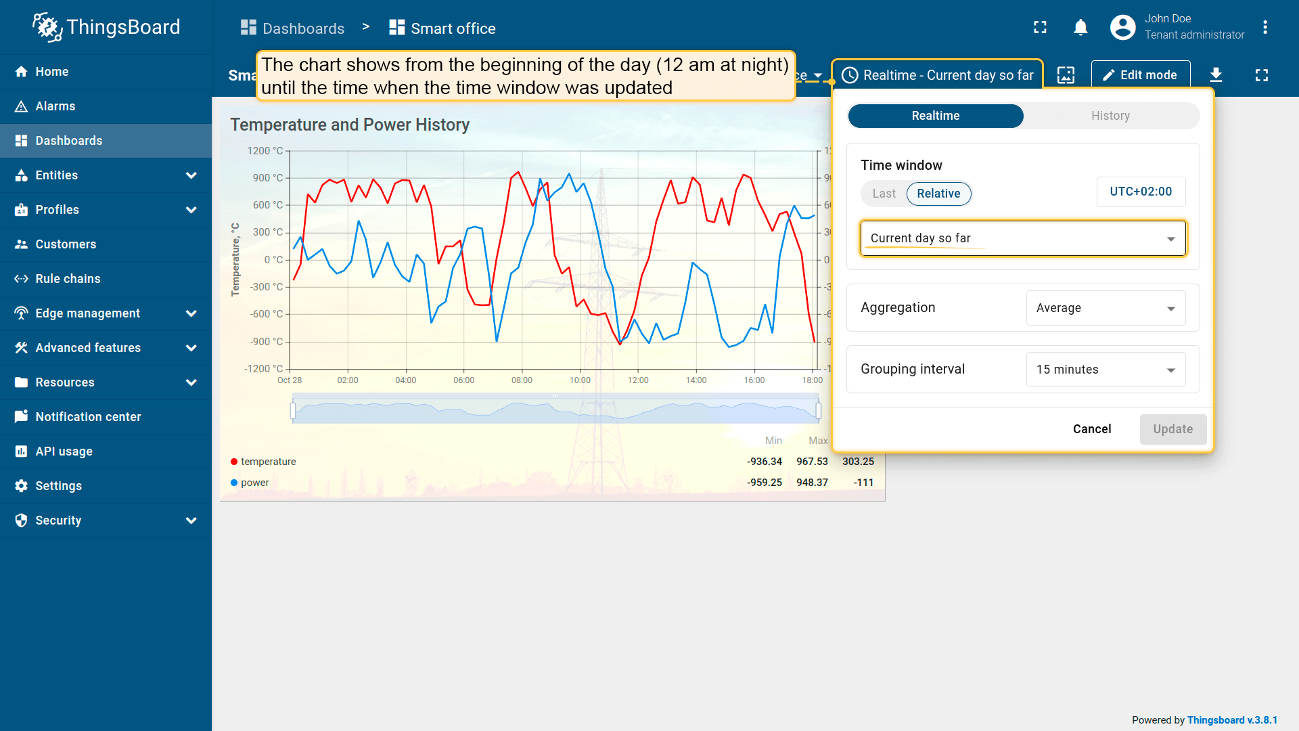Click the John Doe profile avatar
Image resolution: width=1299 pixels, height=731 pixels.
click(x=1122, y=28)
